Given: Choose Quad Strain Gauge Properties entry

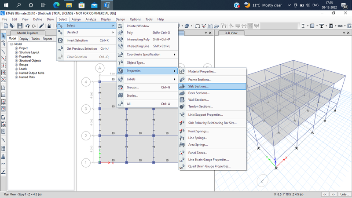Looking at the screenshot, I should click(x=213, y=166).
